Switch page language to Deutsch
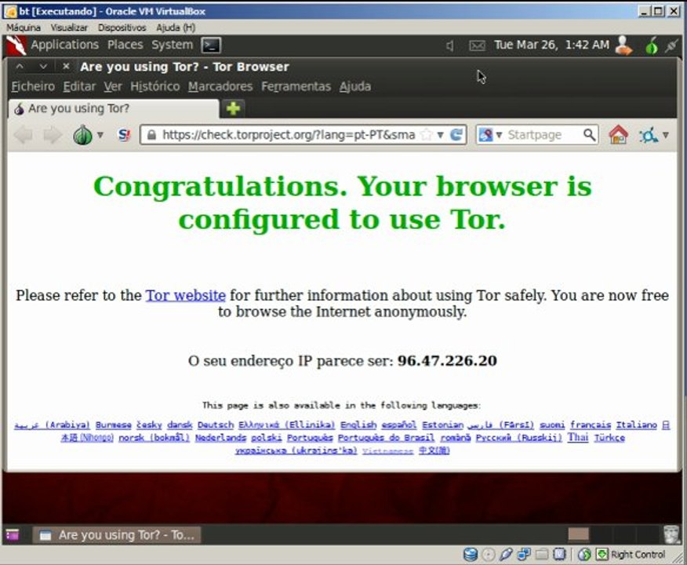This screenshot has width=687, height=565. (x=216, y=425)
